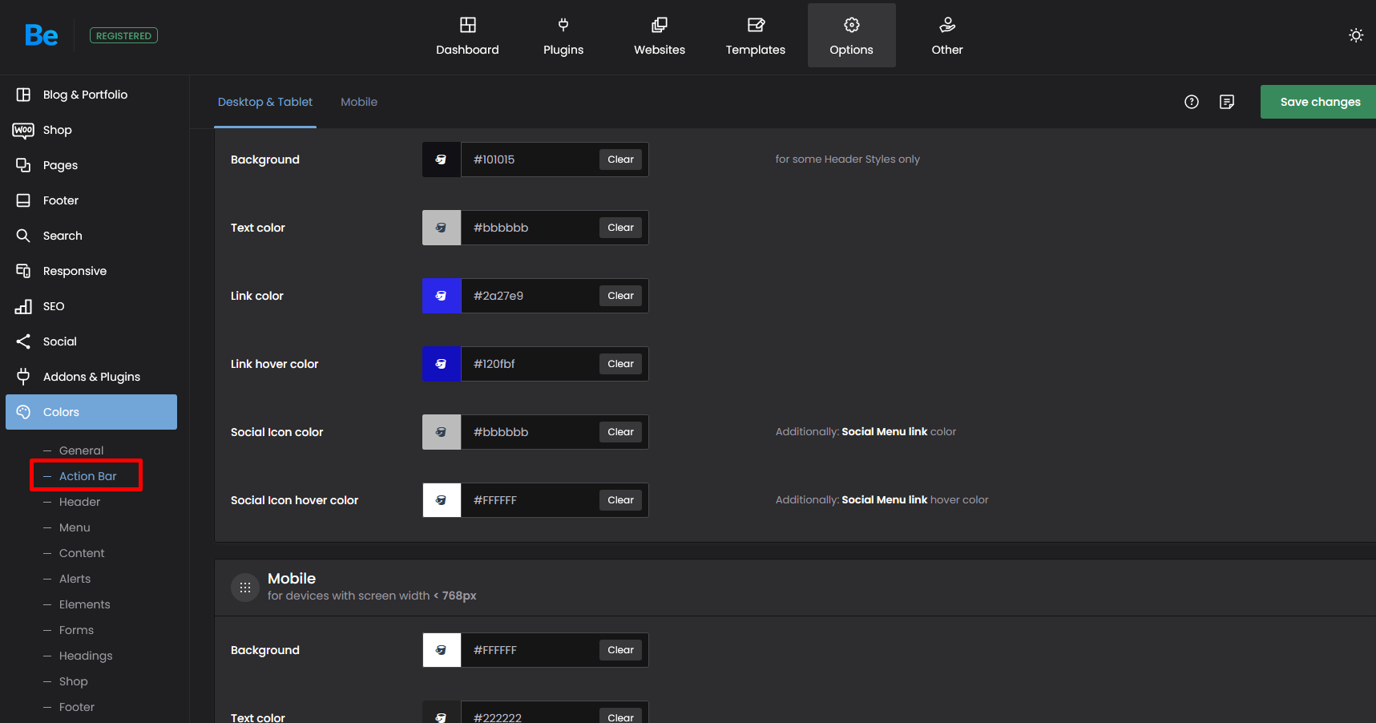
Task: Open Link hover color swatch #120fbf
Action: (442, 364)
